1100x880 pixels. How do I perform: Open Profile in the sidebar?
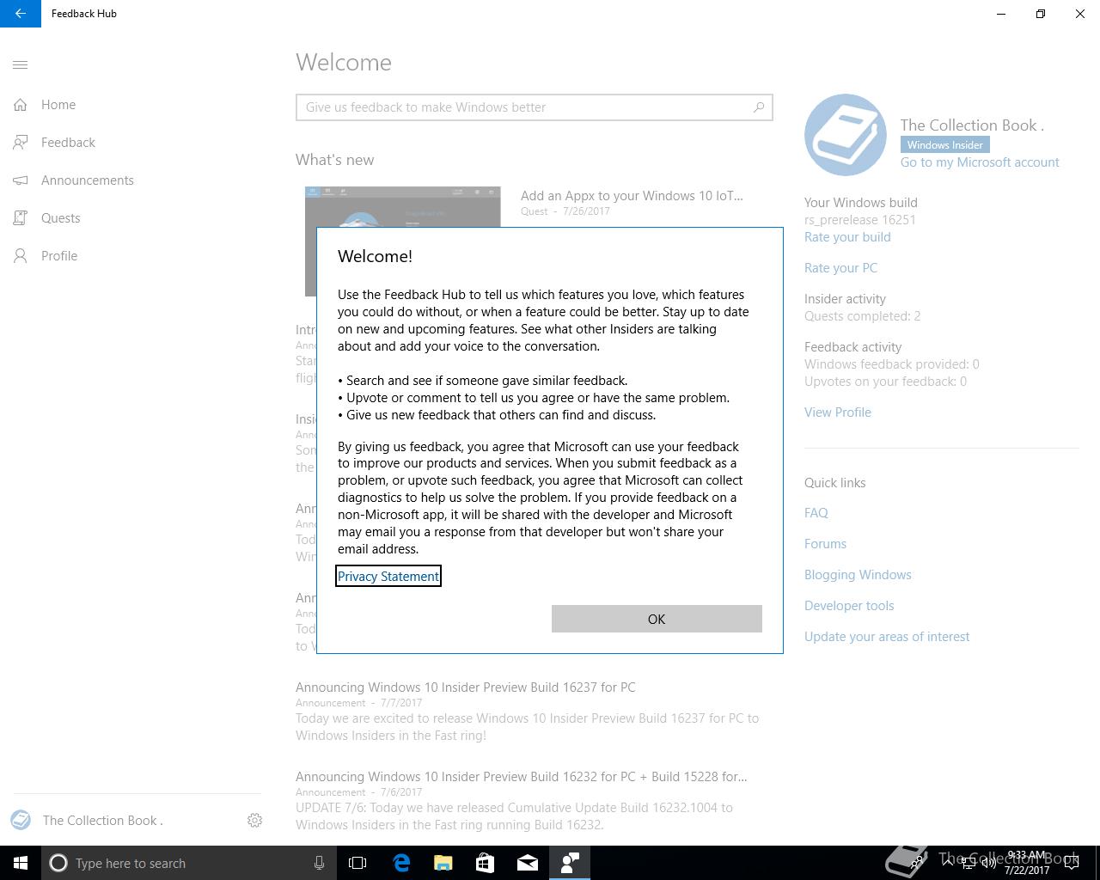point(59,256)
